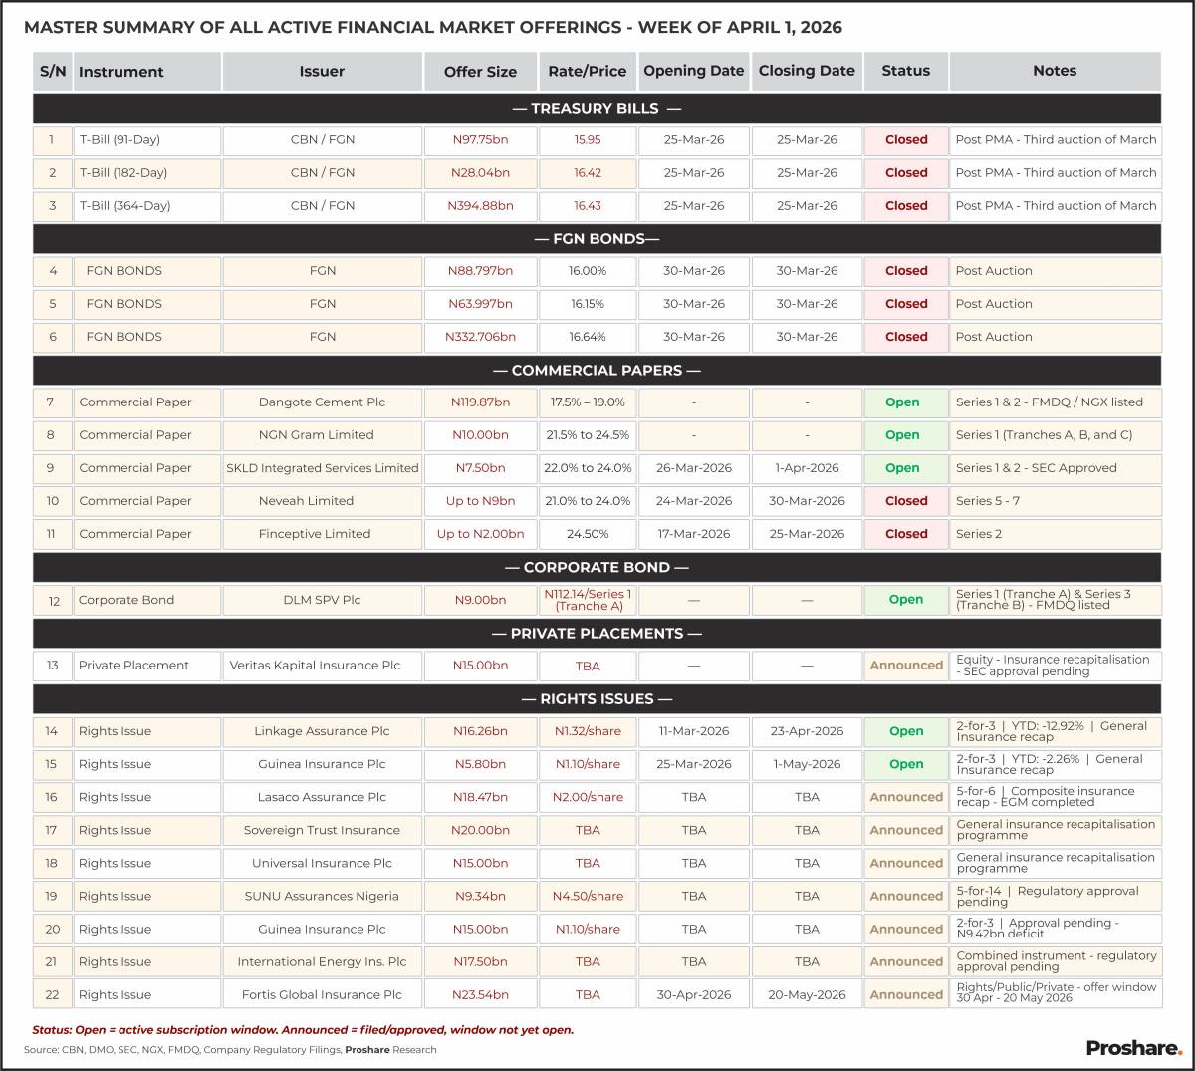
Task: Click the Open status for Dangote Cement
Action: coord(906,402)
